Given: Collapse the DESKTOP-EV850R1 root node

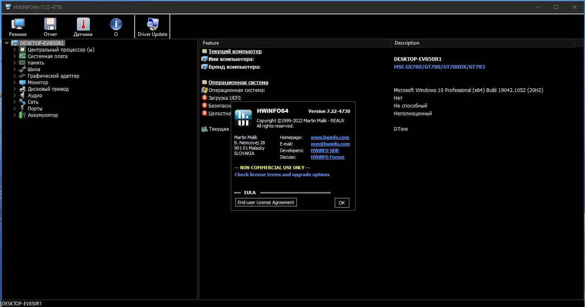Looking at the screenshot, I should 6,43.
